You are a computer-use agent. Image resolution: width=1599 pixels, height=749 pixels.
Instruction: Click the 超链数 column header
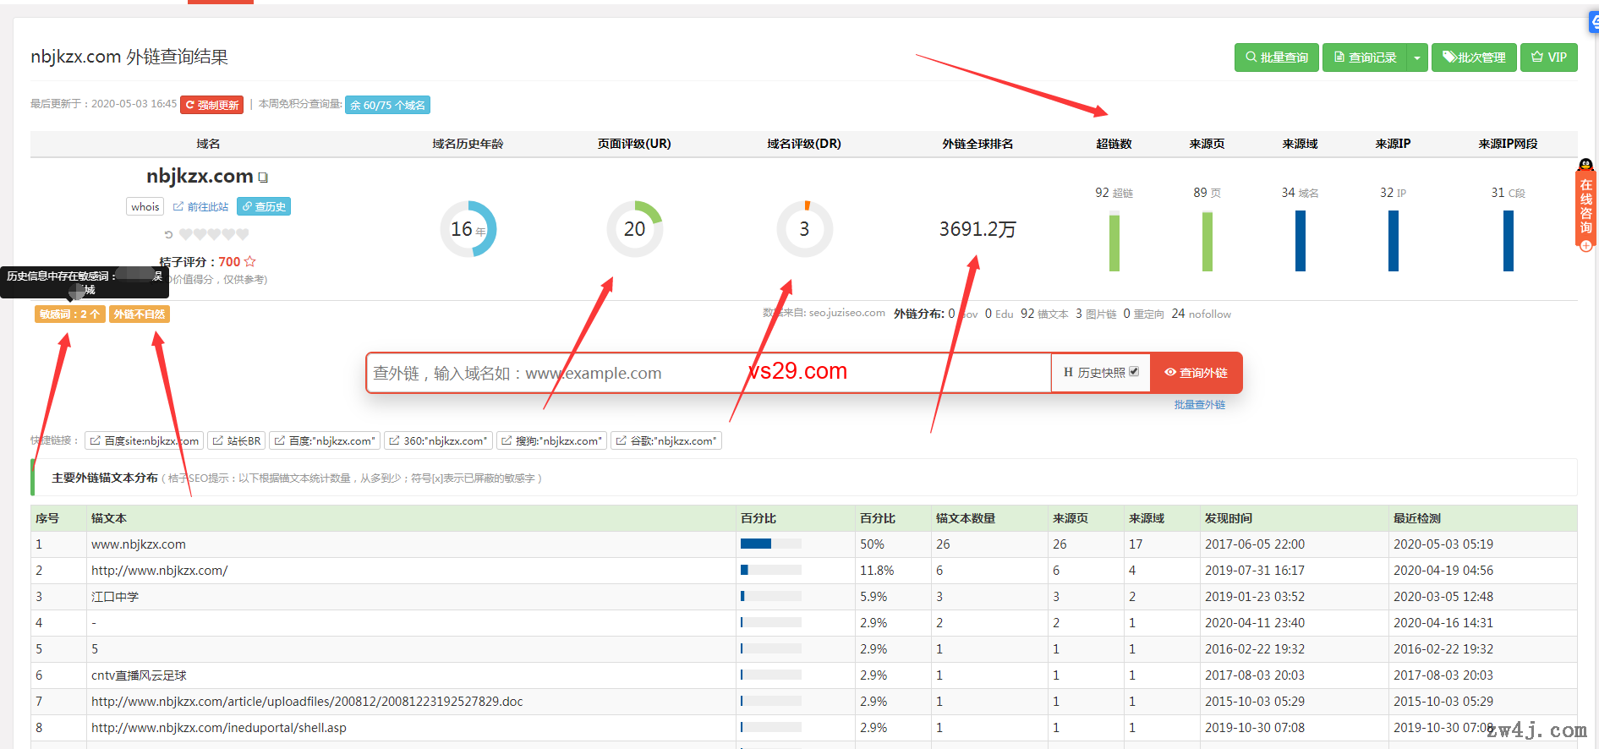pyautogui.click(x=1114, y=144)
